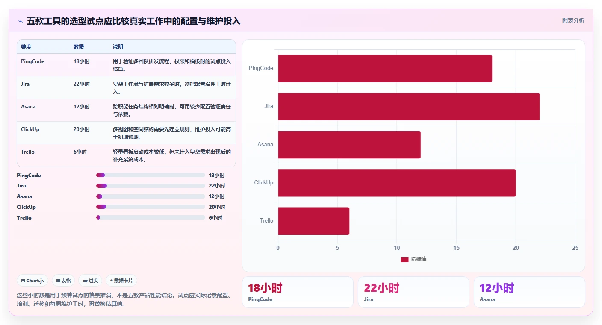Click the 6小时 value beside the Trello progress bar
Image resolution: width=602 pixels, height=325 pixels.
click(215, 218)
